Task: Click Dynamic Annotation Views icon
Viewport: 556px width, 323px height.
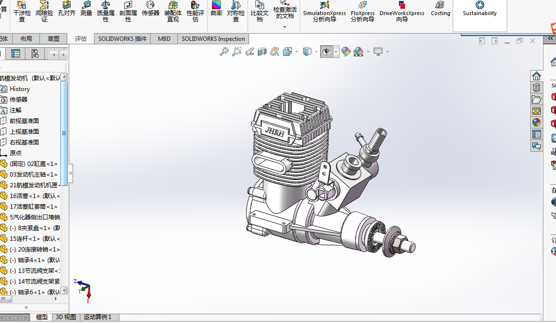Action: [x=274, y=52]
